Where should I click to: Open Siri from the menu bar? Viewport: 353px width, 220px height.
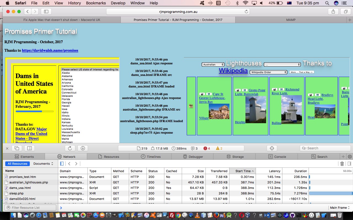[x=336, y=3]
